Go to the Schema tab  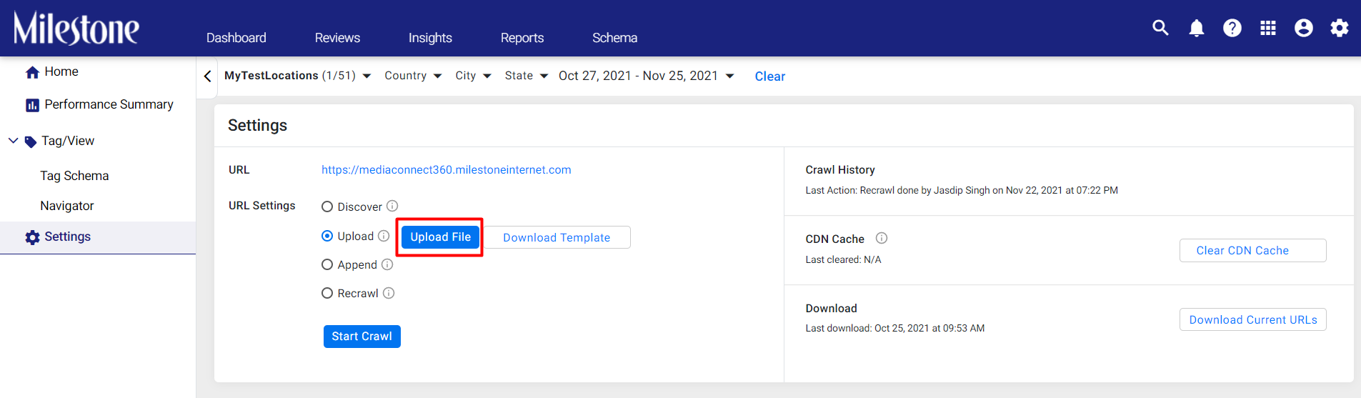click(614, 38)
